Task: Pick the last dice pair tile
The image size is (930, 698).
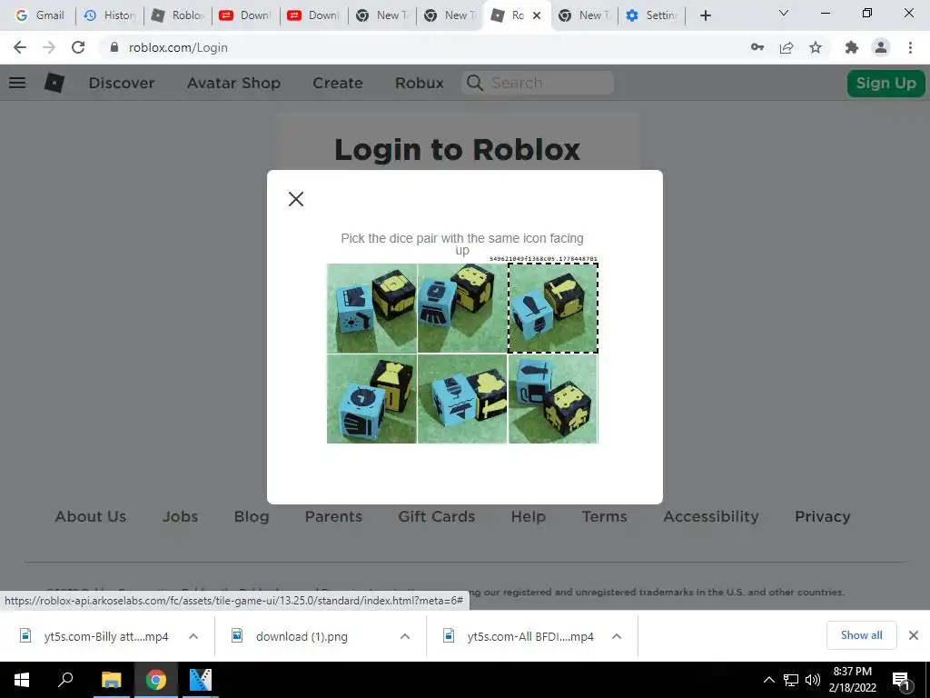Action: pos(553,399)
